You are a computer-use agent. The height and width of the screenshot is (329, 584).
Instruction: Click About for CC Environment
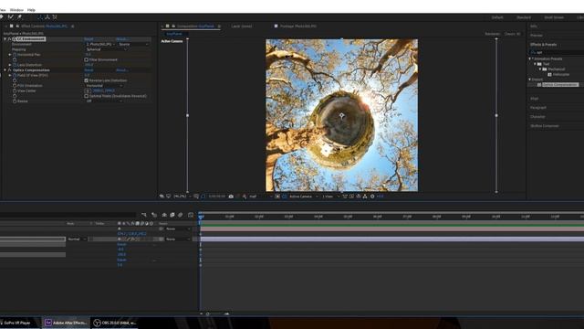pyautogui.click(x=122, y=38)
